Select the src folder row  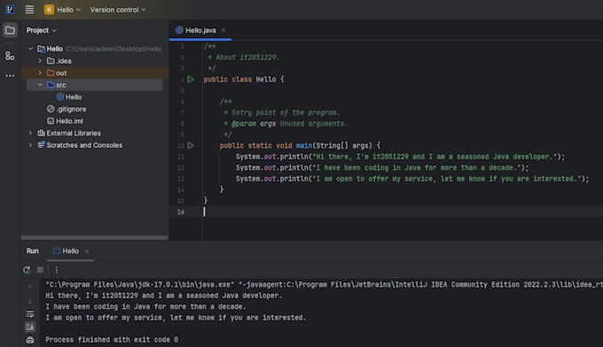(x=95, y=85)
